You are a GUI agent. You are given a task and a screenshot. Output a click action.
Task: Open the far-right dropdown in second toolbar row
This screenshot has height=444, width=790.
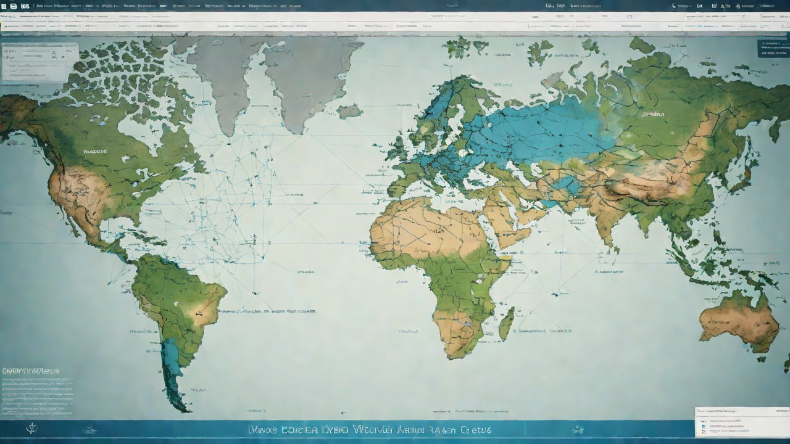765,27
